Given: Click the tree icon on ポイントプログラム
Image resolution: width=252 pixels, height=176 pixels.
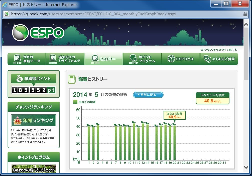Looking at the screenshot, I should 133,58.
